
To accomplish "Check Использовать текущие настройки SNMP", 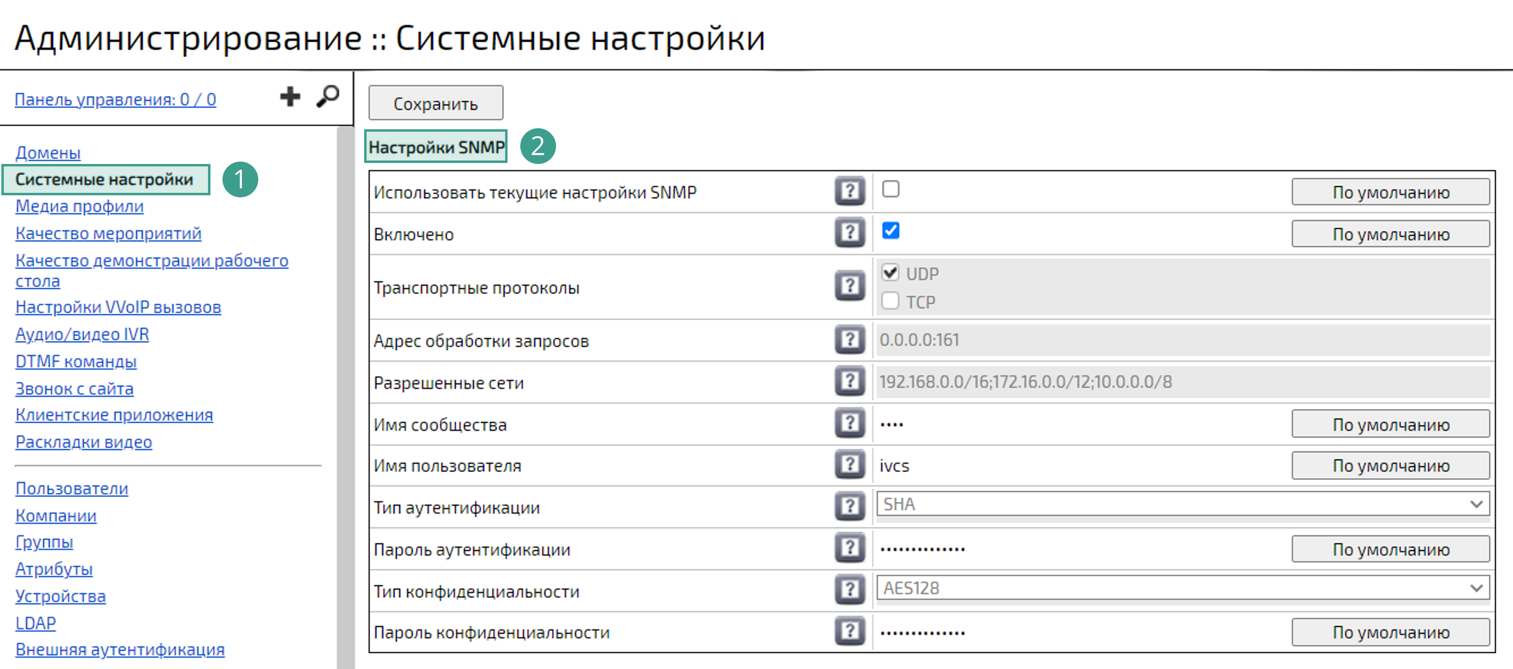I will (890, 188).
